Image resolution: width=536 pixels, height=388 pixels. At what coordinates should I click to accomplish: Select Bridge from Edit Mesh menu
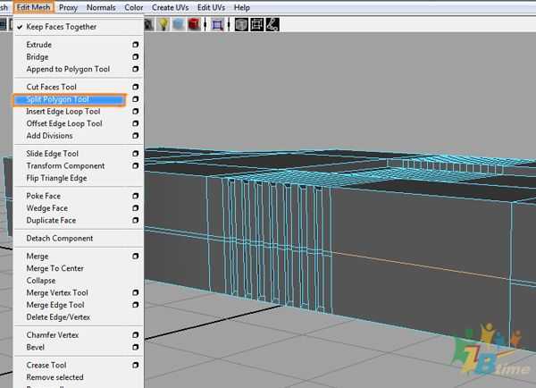tap(38, 57)
